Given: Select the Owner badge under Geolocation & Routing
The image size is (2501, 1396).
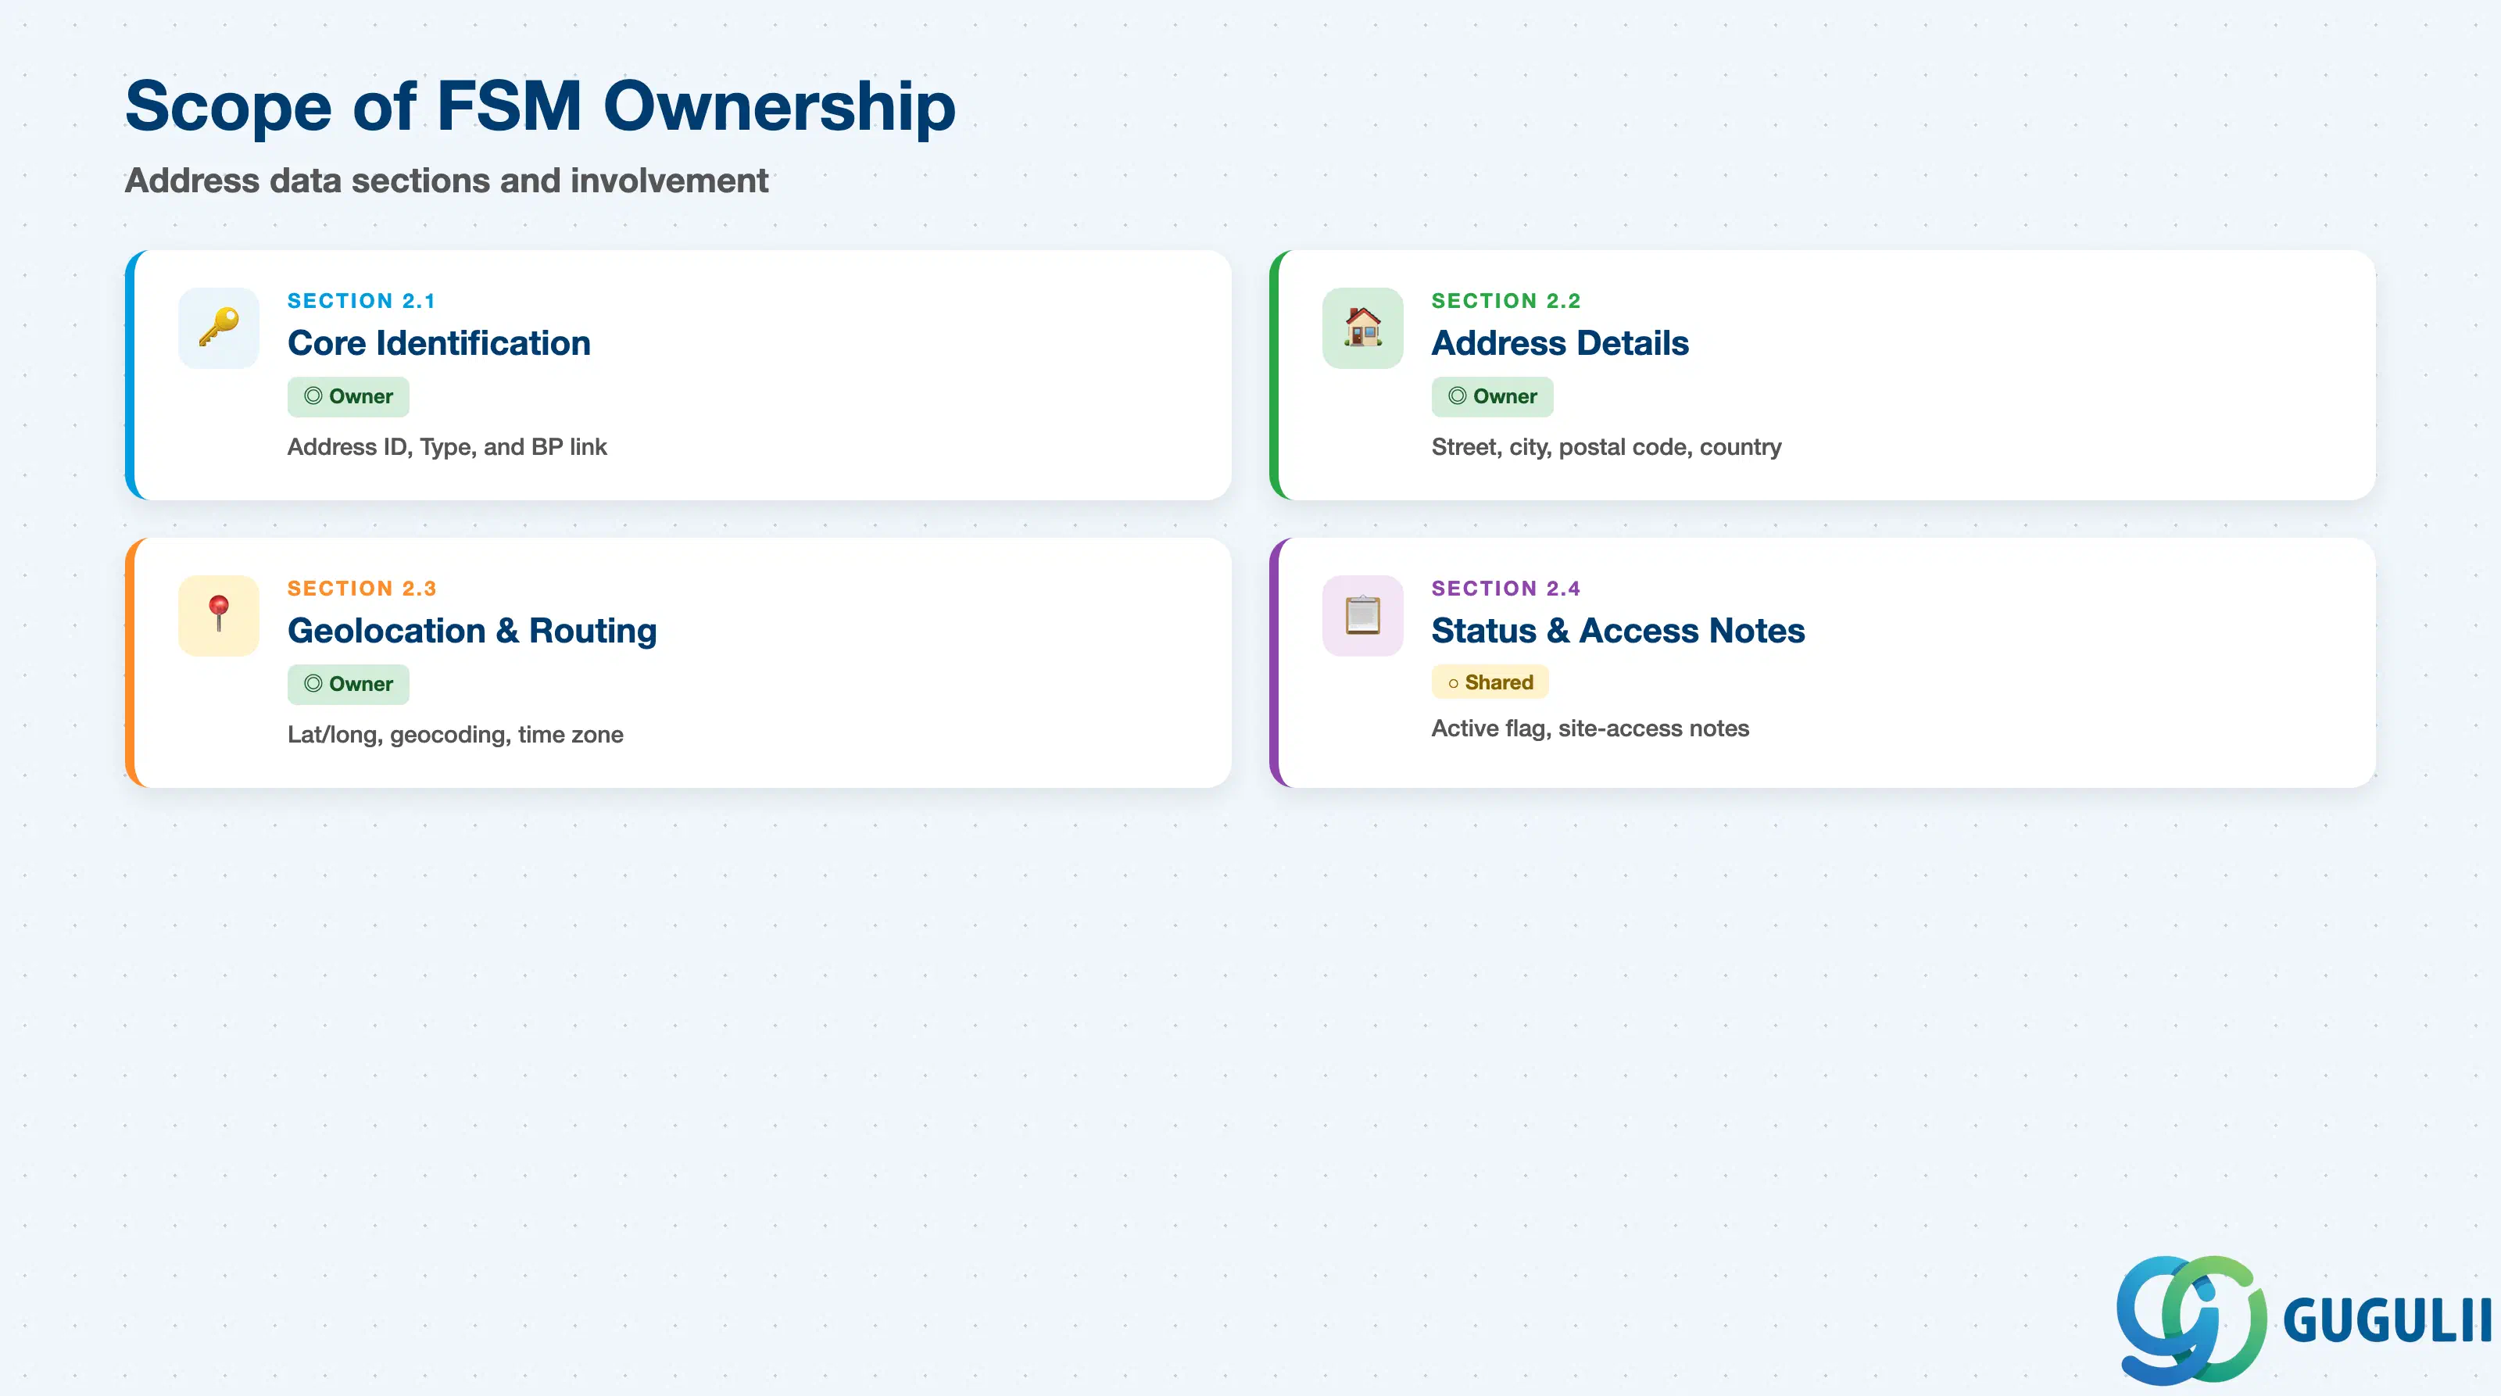Looking at the screenshot, I should pos(348,683).
